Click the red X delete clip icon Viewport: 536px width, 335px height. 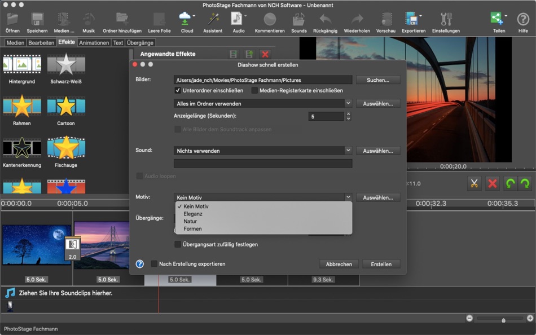492,183
